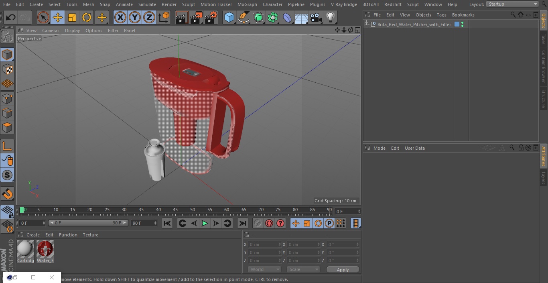Switch to Texture mode
Screen dimensions: 548x283
[x=7, y=69]
